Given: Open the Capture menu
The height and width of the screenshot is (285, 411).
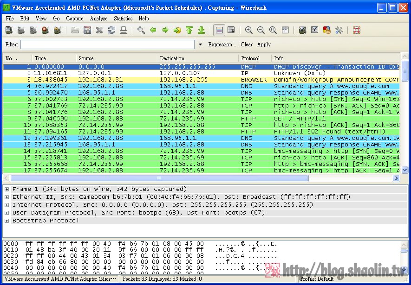Looking at the screenshot, I should pos(75,19).
